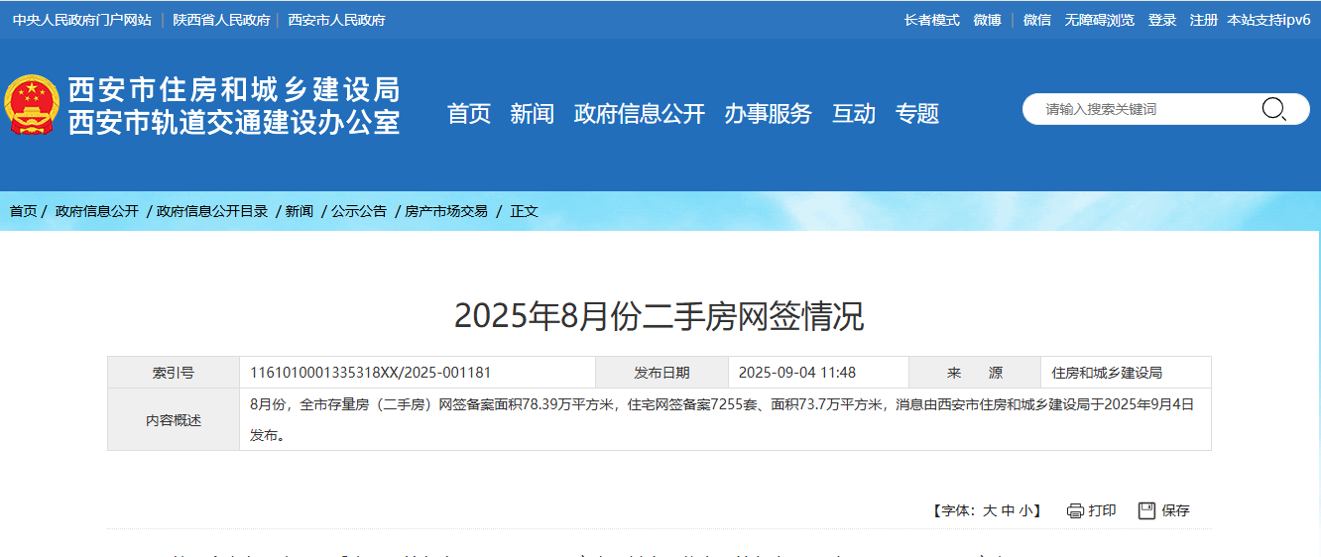Click article title 2025年8月份二手房网签情况
The width and height of the screenshot is (1321, 557).
tap(660, 316)
